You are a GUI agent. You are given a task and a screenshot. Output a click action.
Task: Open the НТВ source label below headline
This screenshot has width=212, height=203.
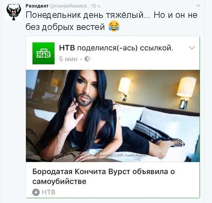coord(49,192)
